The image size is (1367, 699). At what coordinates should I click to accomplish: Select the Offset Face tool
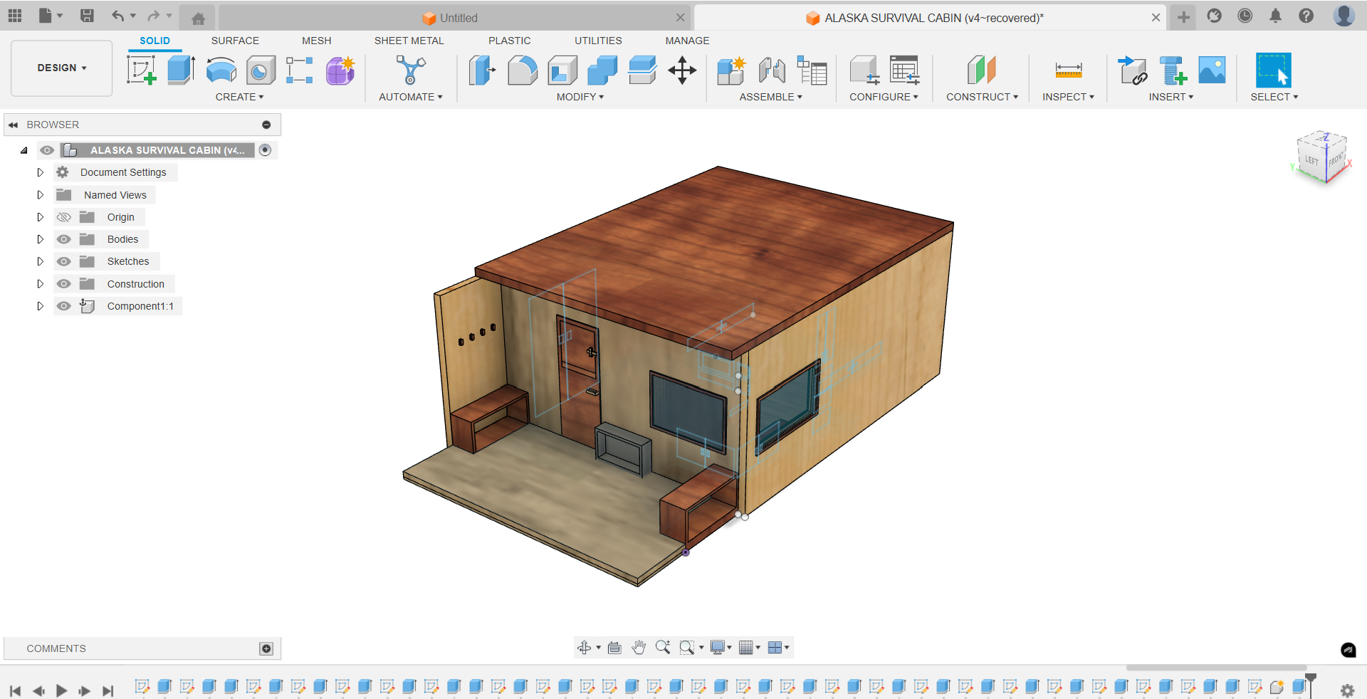(x=642, y=70)
